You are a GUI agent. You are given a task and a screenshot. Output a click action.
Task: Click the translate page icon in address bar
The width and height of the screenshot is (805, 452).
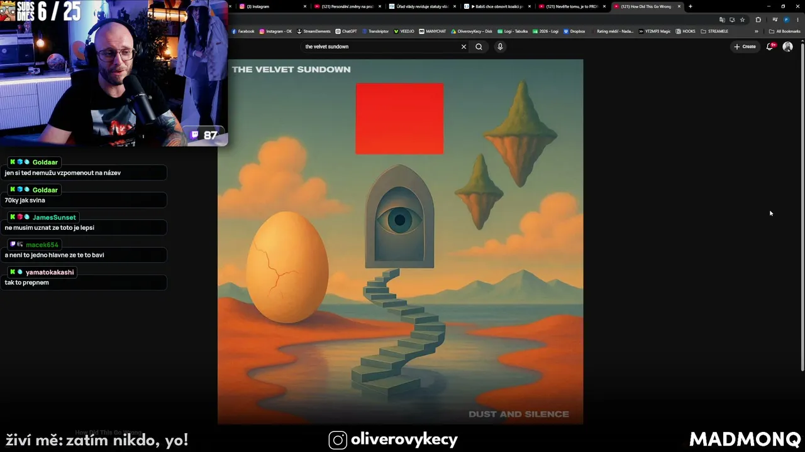coord(722,19)
